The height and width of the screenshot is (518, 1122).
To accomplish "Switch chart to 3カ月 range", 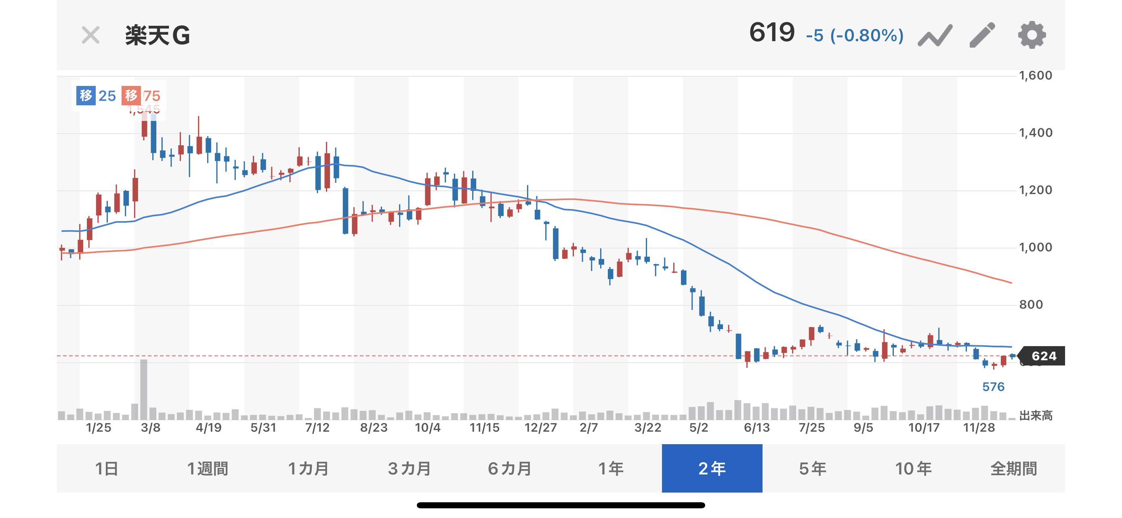I will click(410, 468).
